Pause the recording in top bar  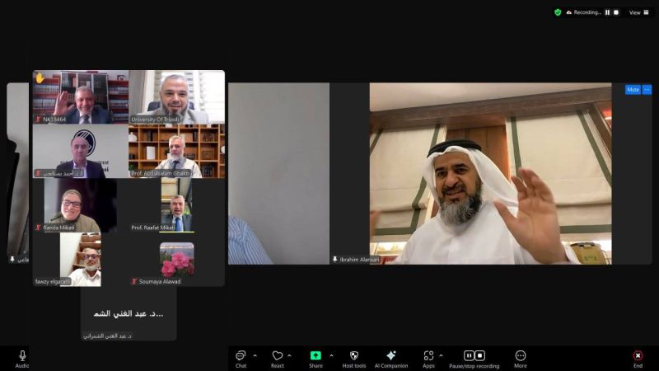608,12
